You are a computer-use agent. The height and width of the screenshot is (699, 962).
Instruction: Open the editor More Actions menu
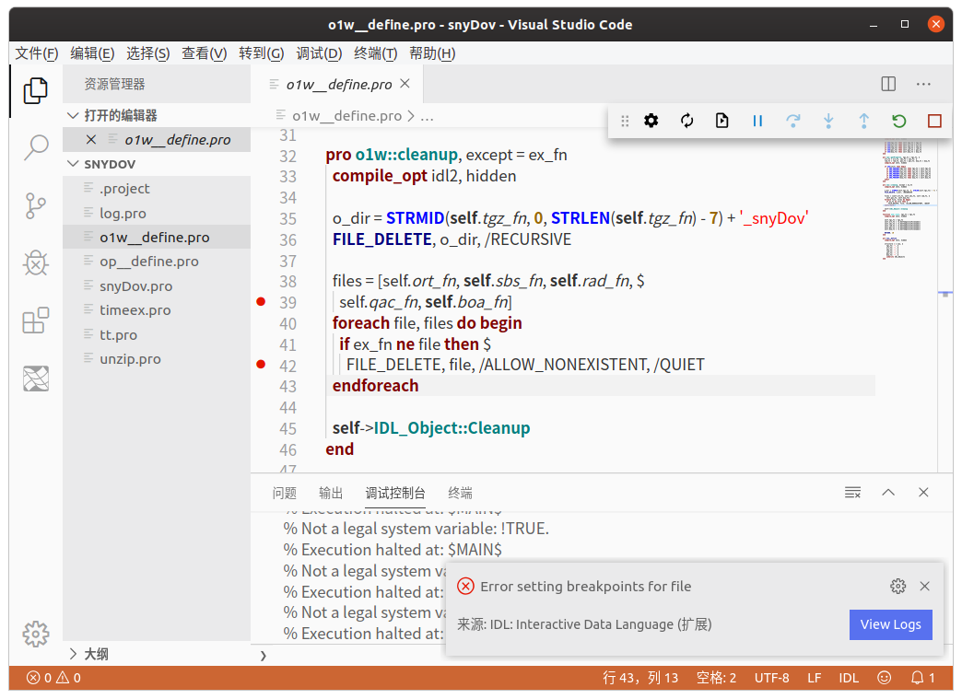[923, 84]
